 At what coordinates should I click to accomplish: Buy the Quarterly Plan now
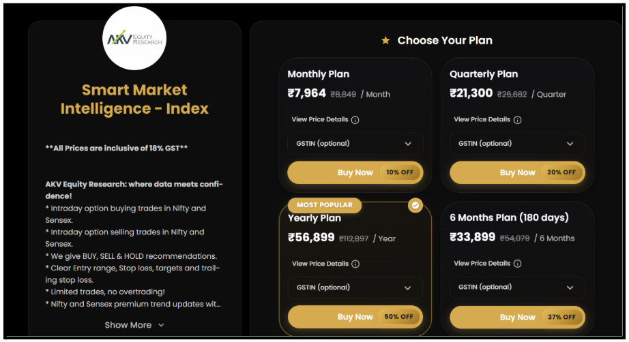516,172
